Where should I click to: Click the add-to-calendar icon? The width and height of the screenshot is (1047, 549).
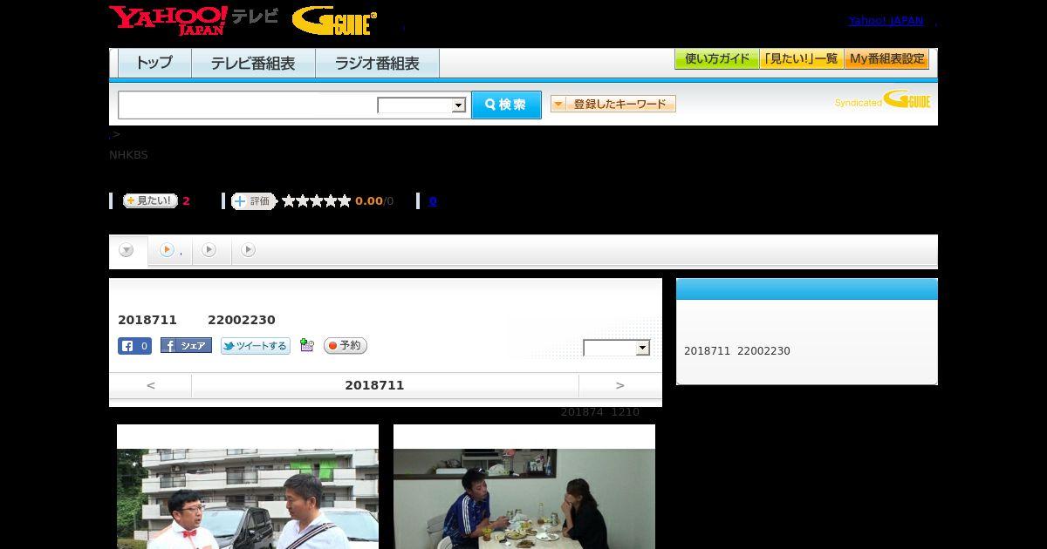pos(306,345)
